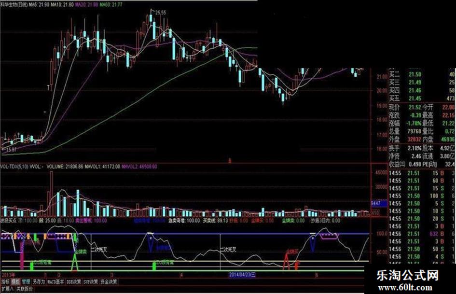This screenshot has height=294, width=456.
Task: Click the MAVOL1: 41172.00 label
Action: point(102,167)
